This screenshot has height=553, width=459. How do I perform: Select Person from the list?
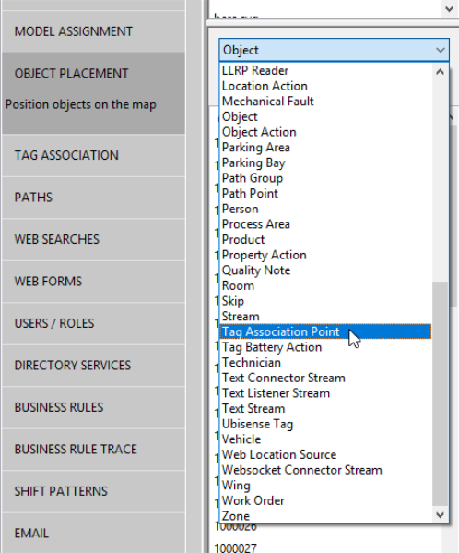[x=325, y=209]
